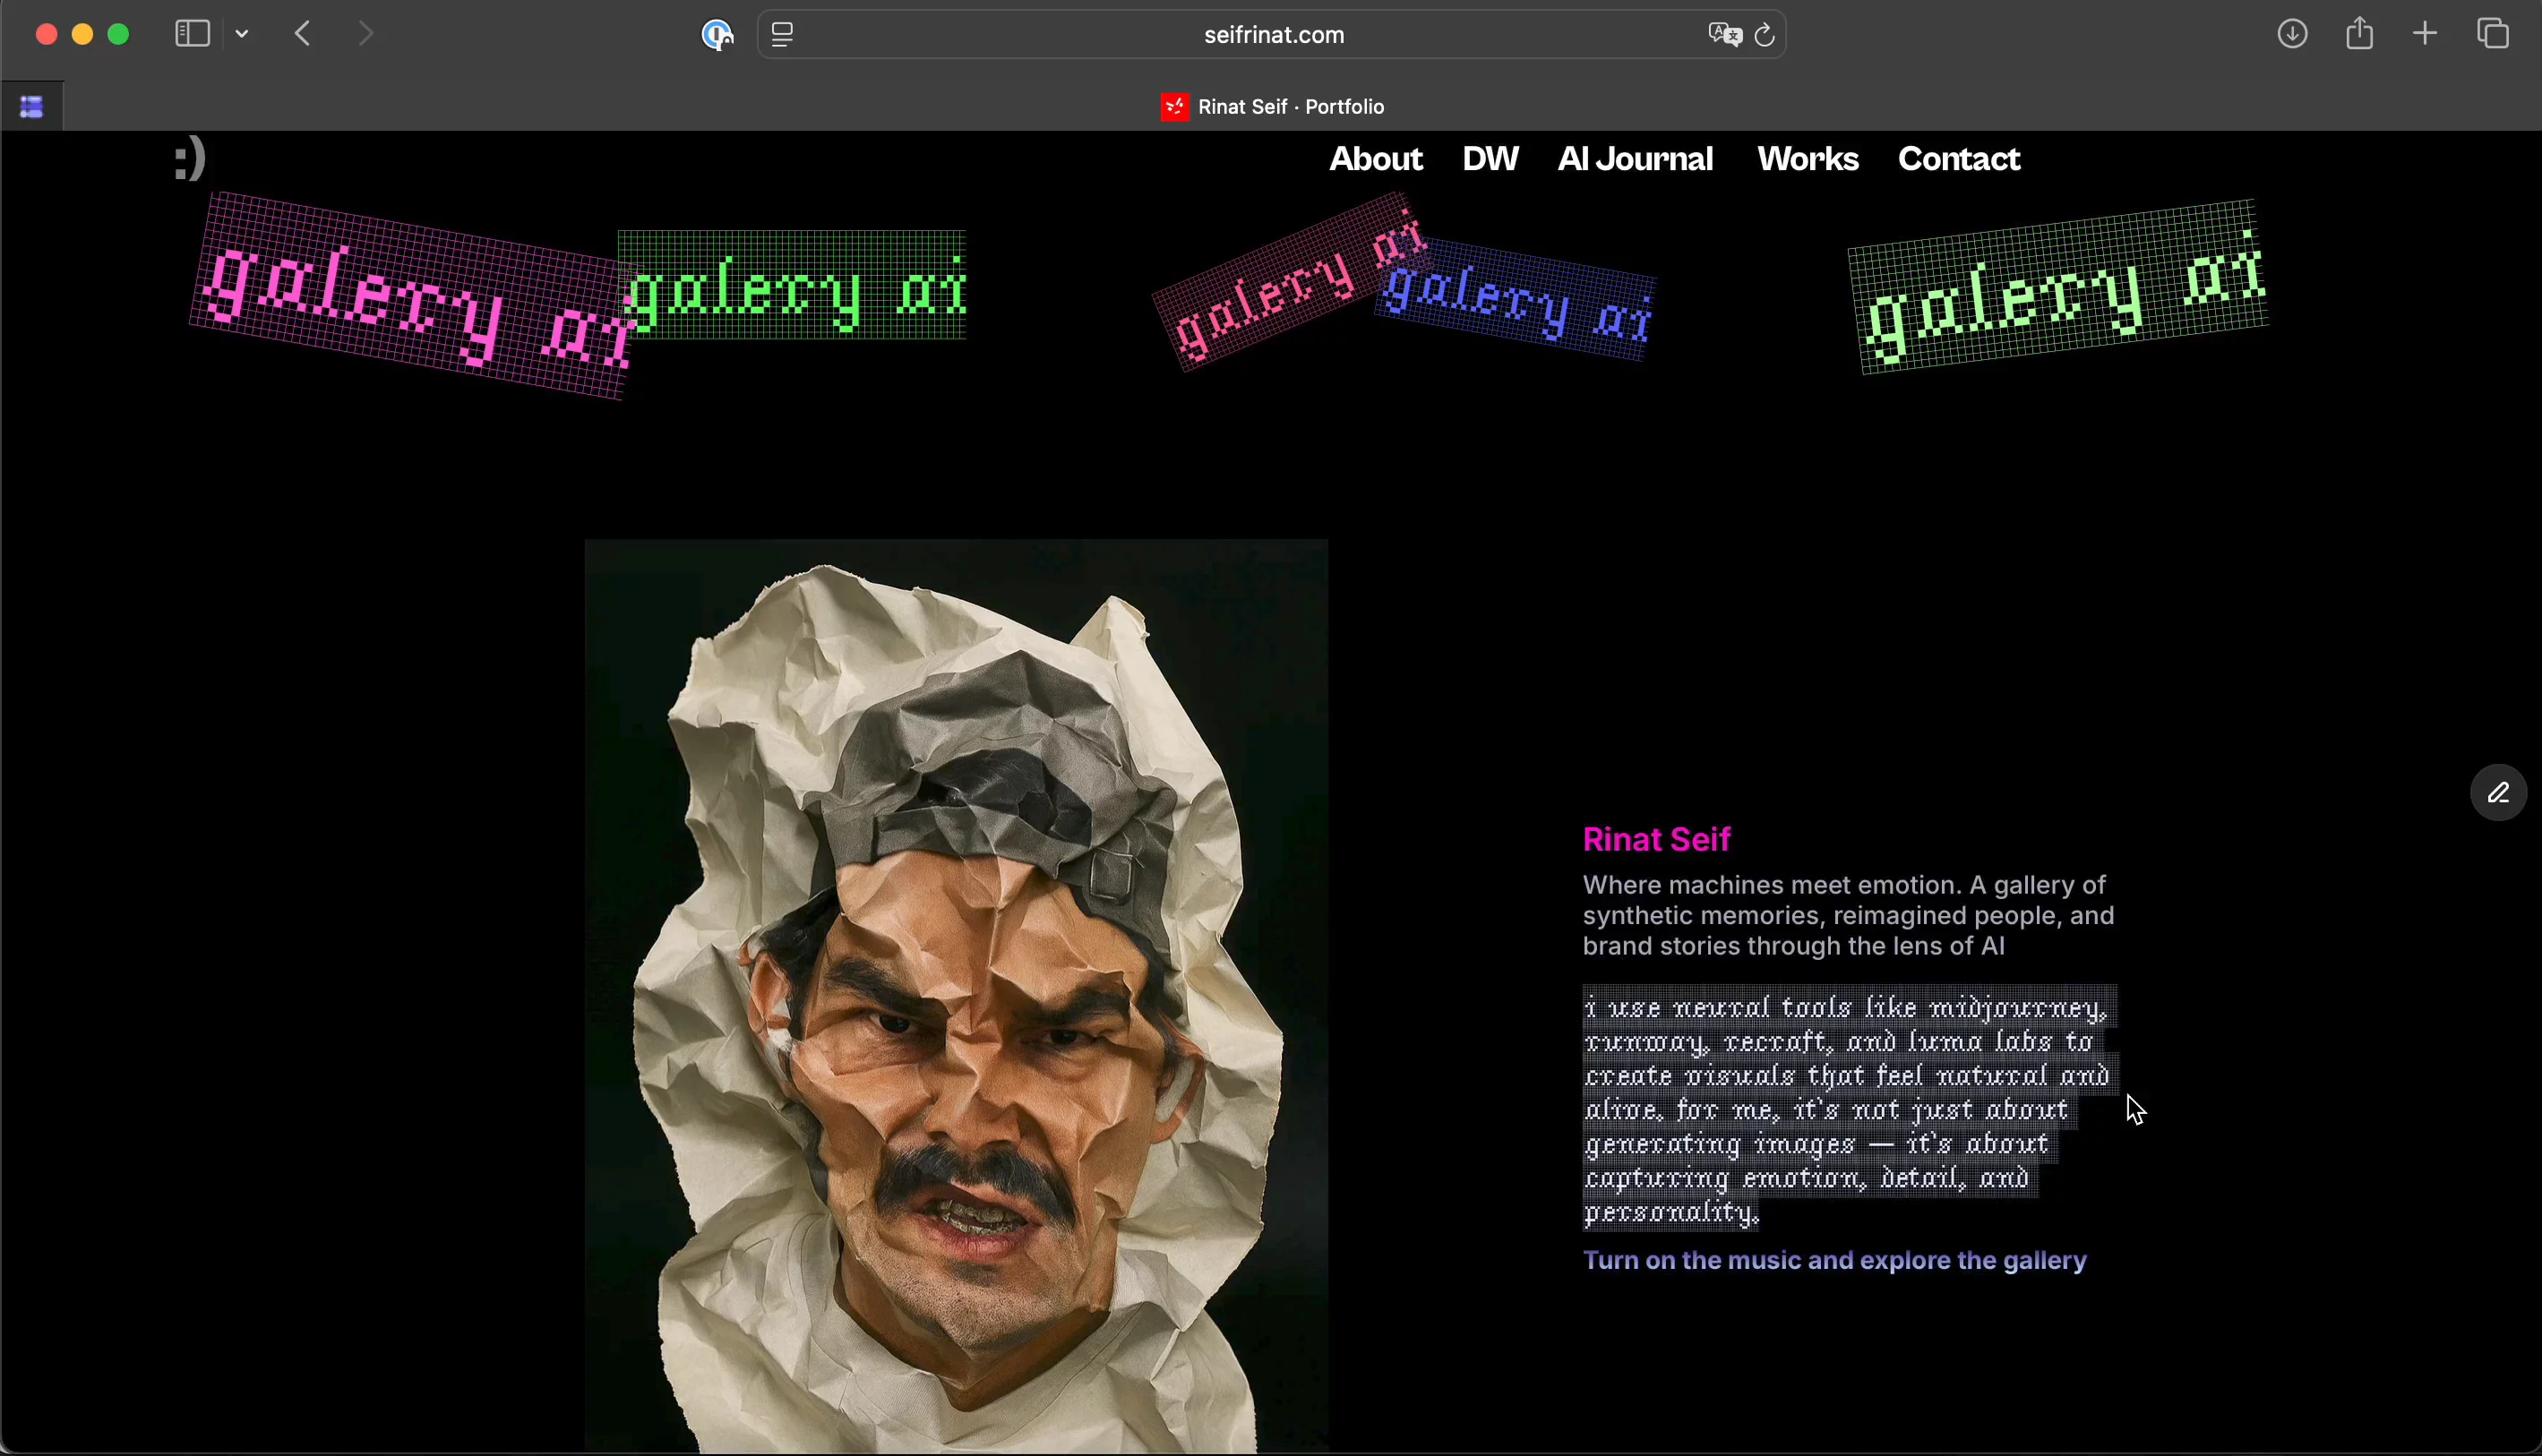
Task: Open the DW page
Action: tap(1490, 160)
